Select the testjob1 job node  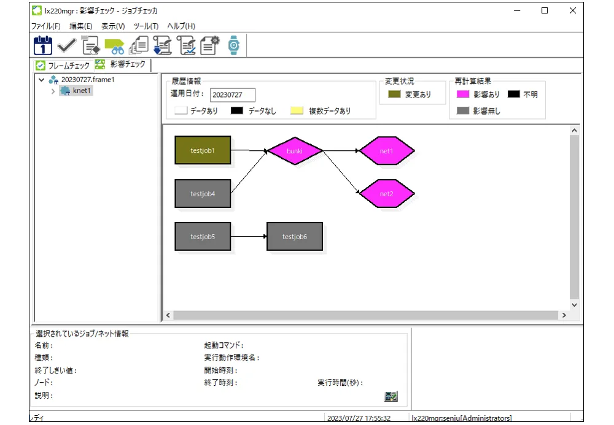click(203, 150)
